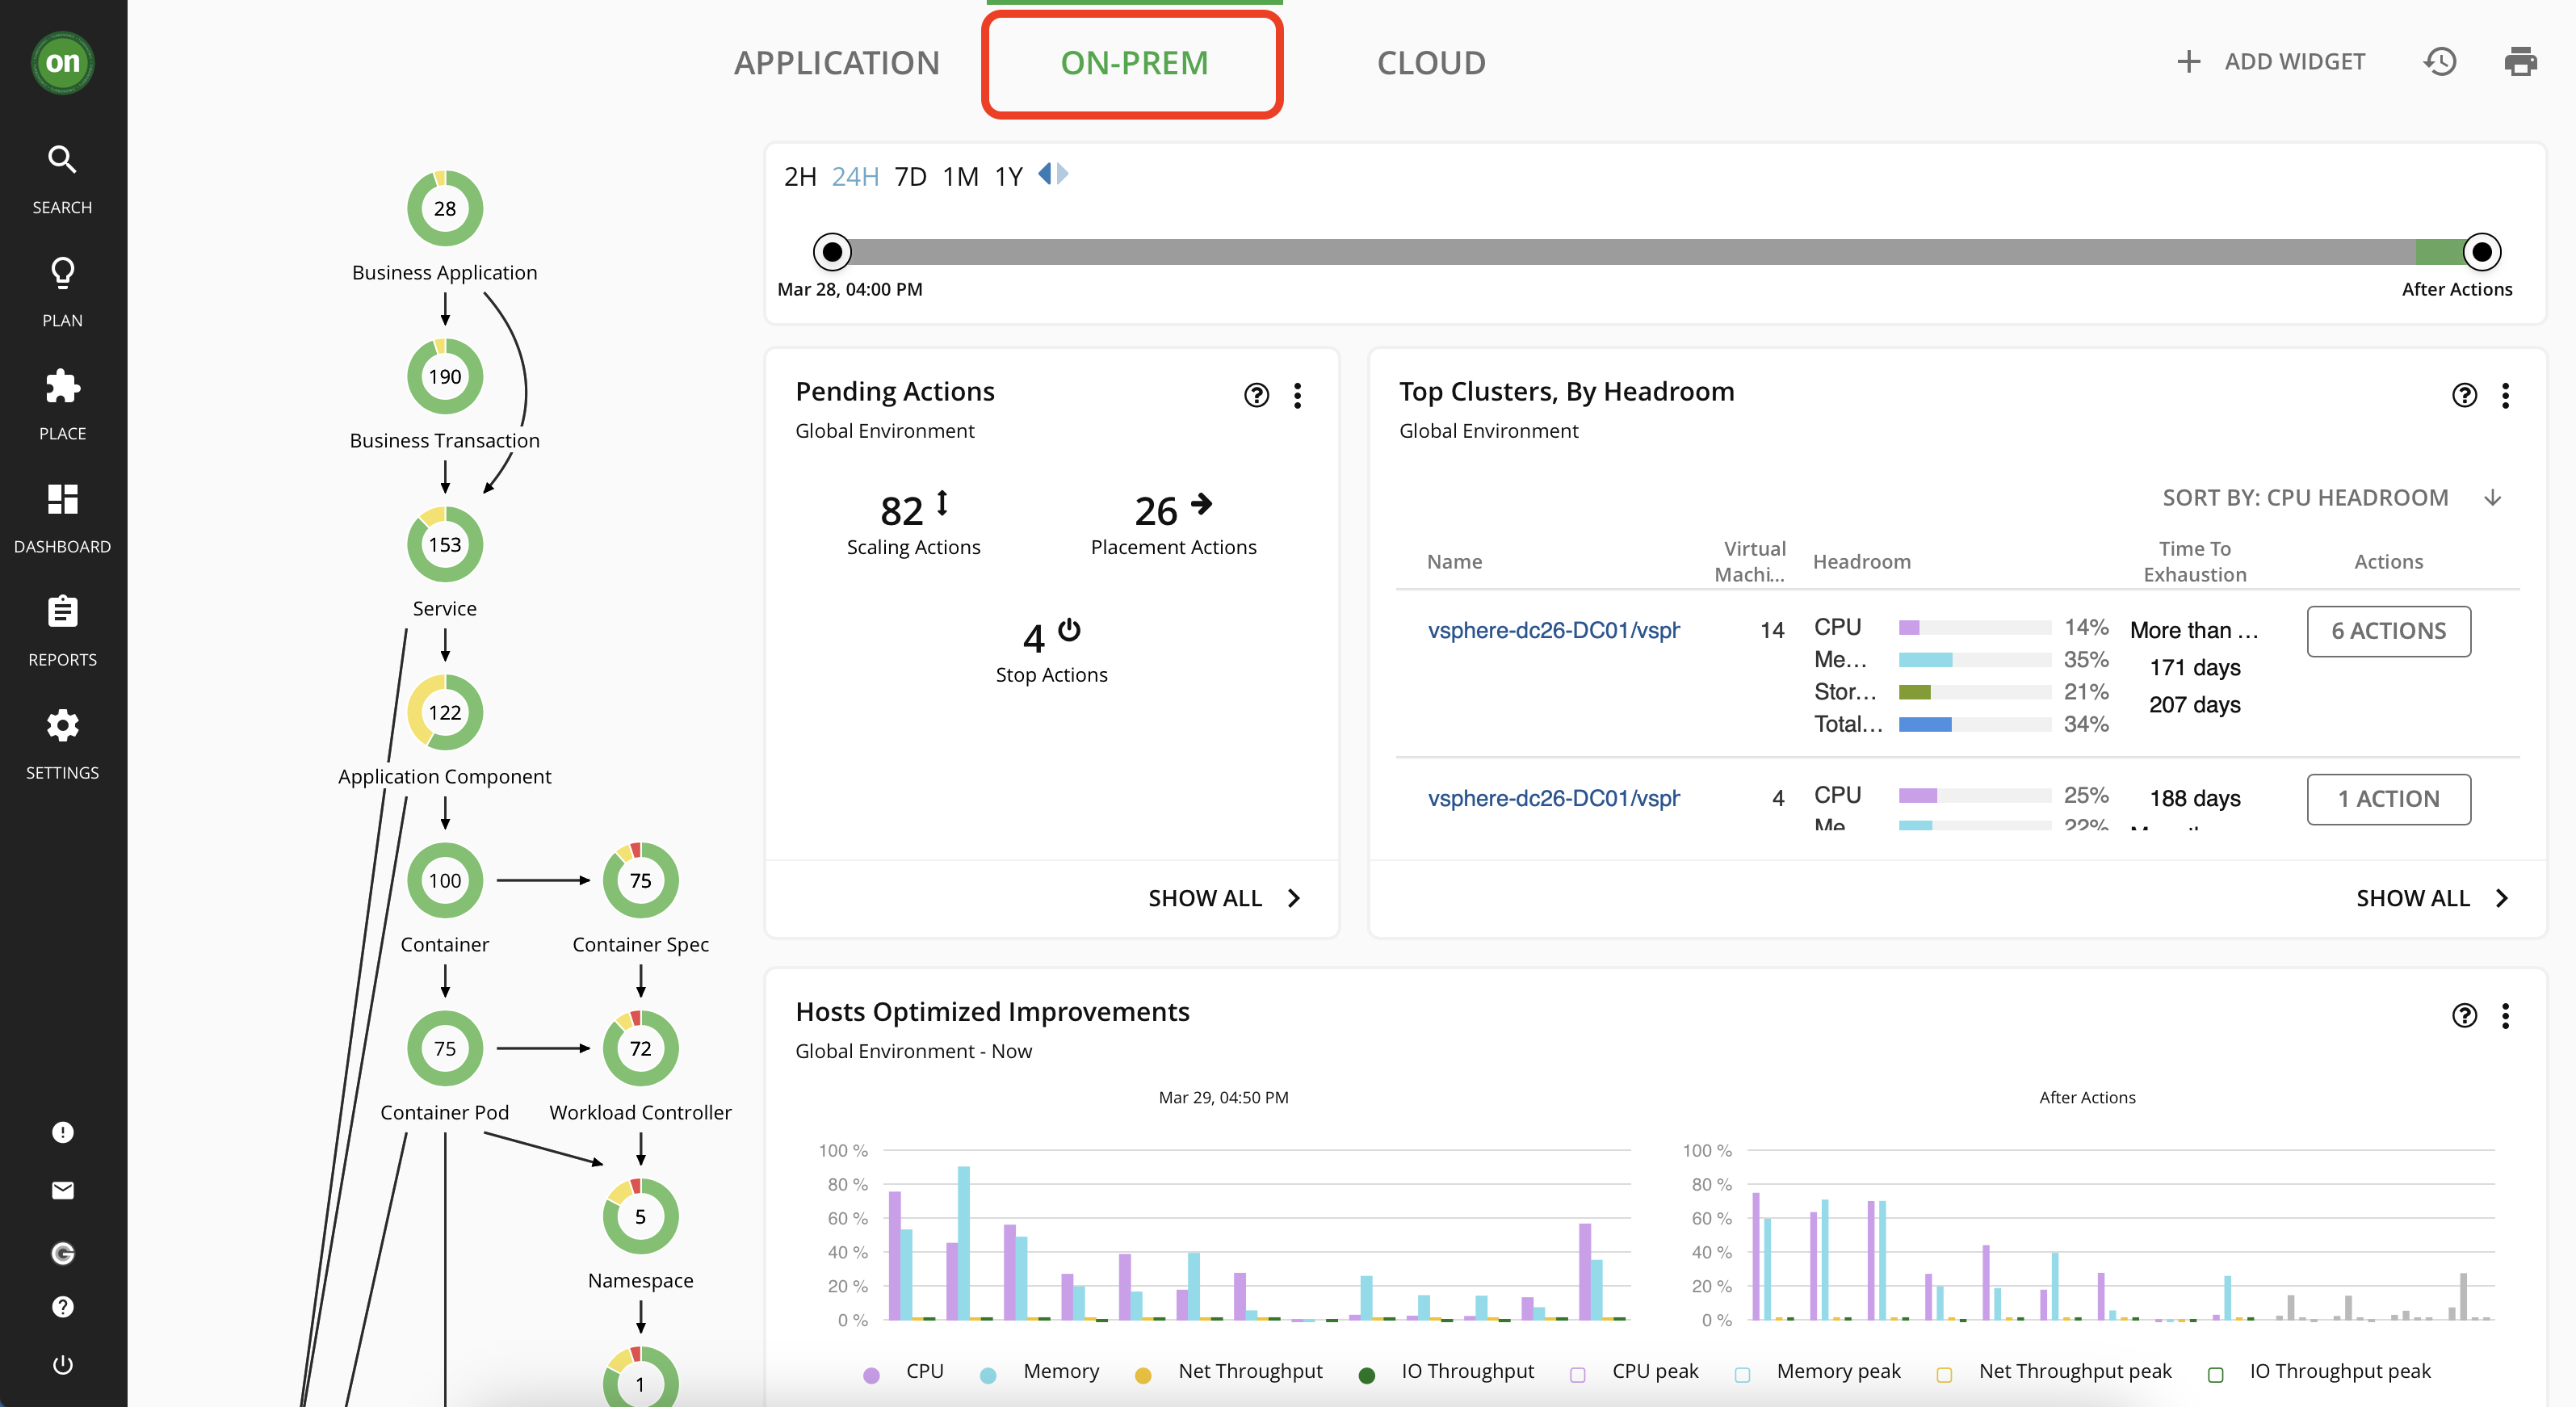The height and width of the screenshot is (1407, 2576).
Task: Open second vsphere-dc26-DC01 cluster link (4 VMs)
Action: pyautogui.click(x=1553, y=798)
